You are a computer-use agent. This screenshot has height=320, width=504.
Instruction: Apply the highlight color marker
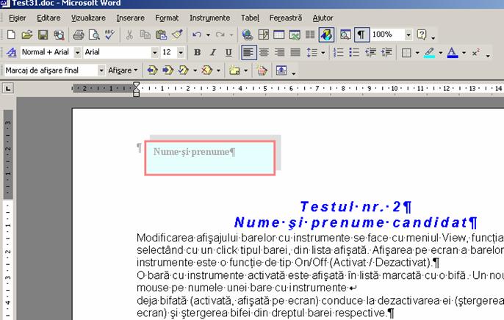click(429, 53)
